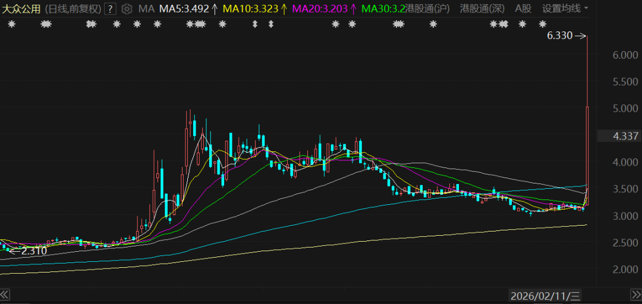642x304 pixels.
Task: Click the 2026/02/11 date marker
Action: [x=546, y=295]
